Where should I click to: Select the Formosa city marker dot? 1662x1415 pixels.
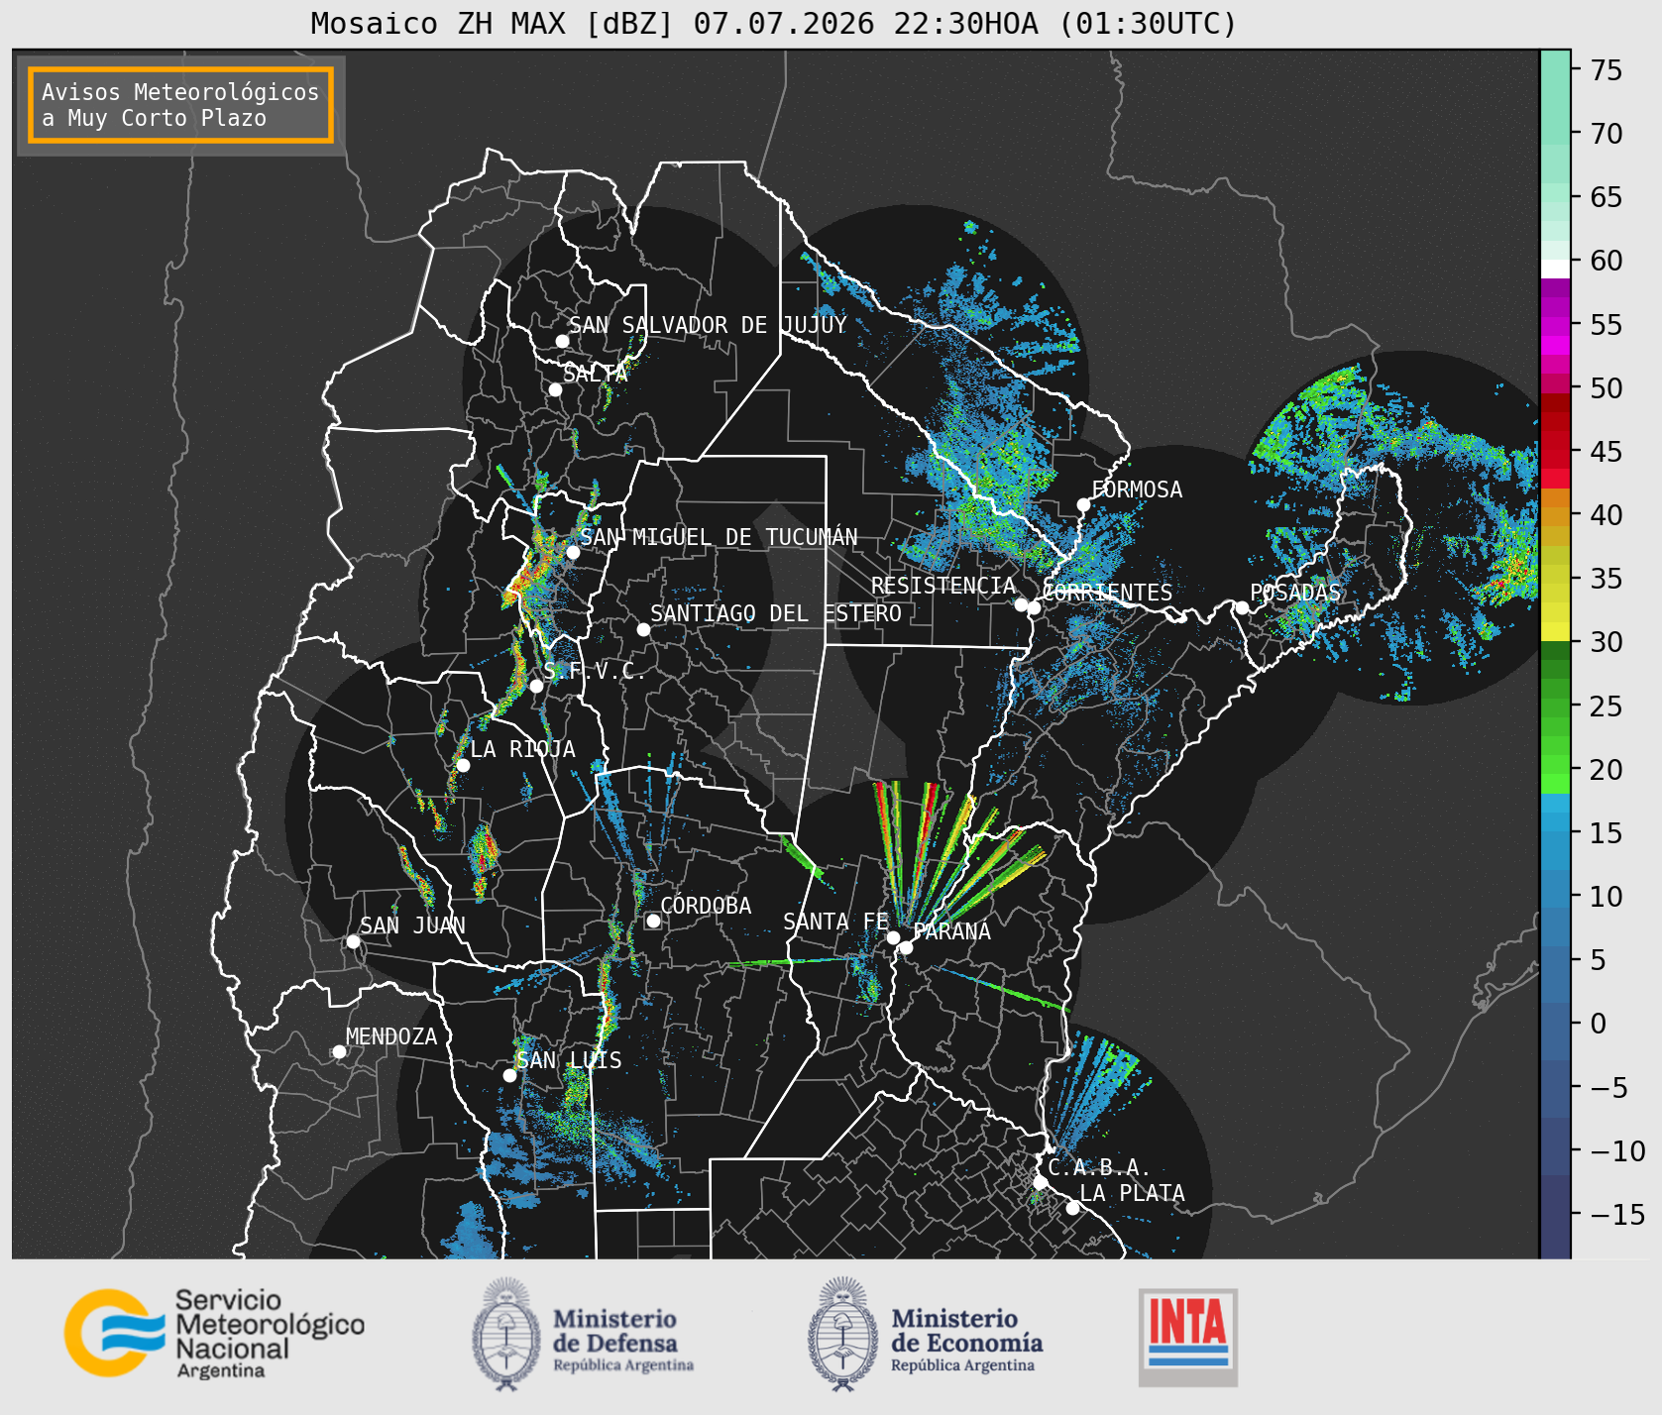(x=1083, y=504)
